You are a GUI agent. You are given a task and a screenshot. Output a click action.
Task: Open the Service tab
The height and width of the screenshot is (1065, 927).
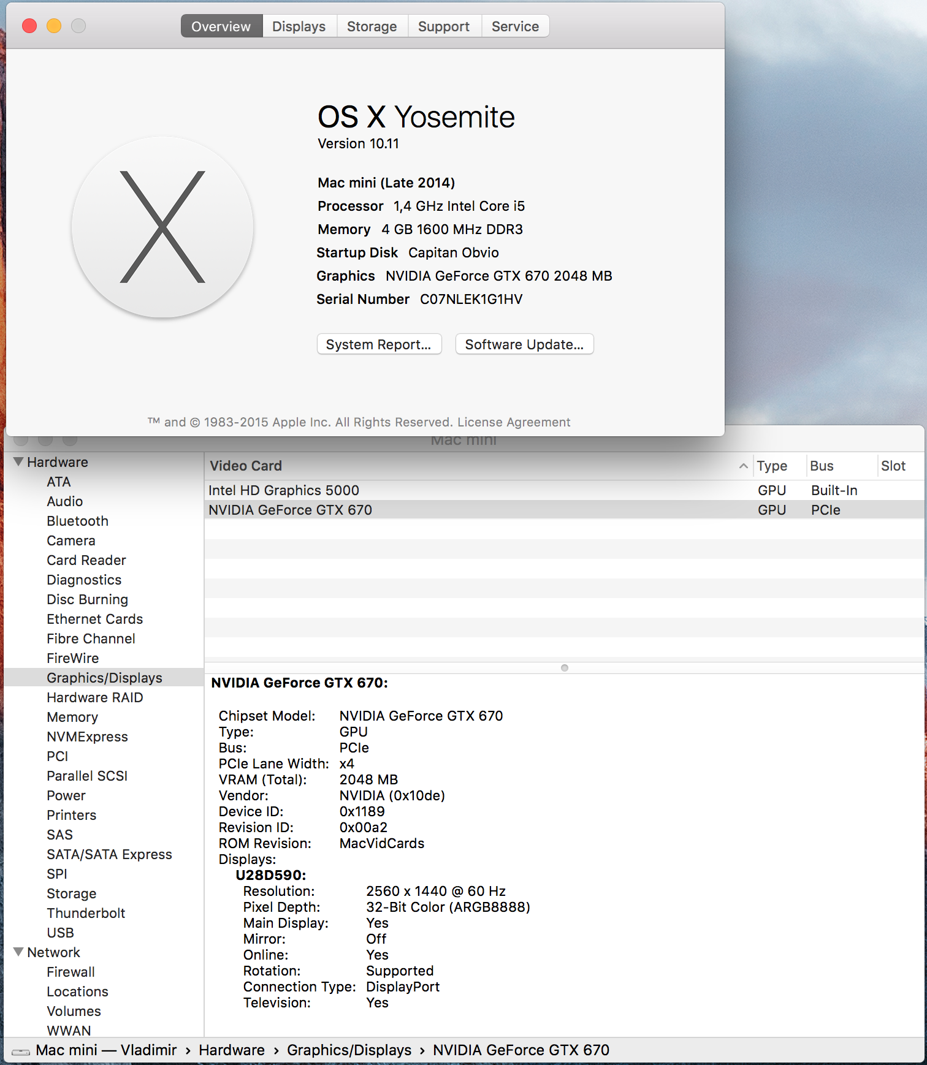[x=515, y=26]
